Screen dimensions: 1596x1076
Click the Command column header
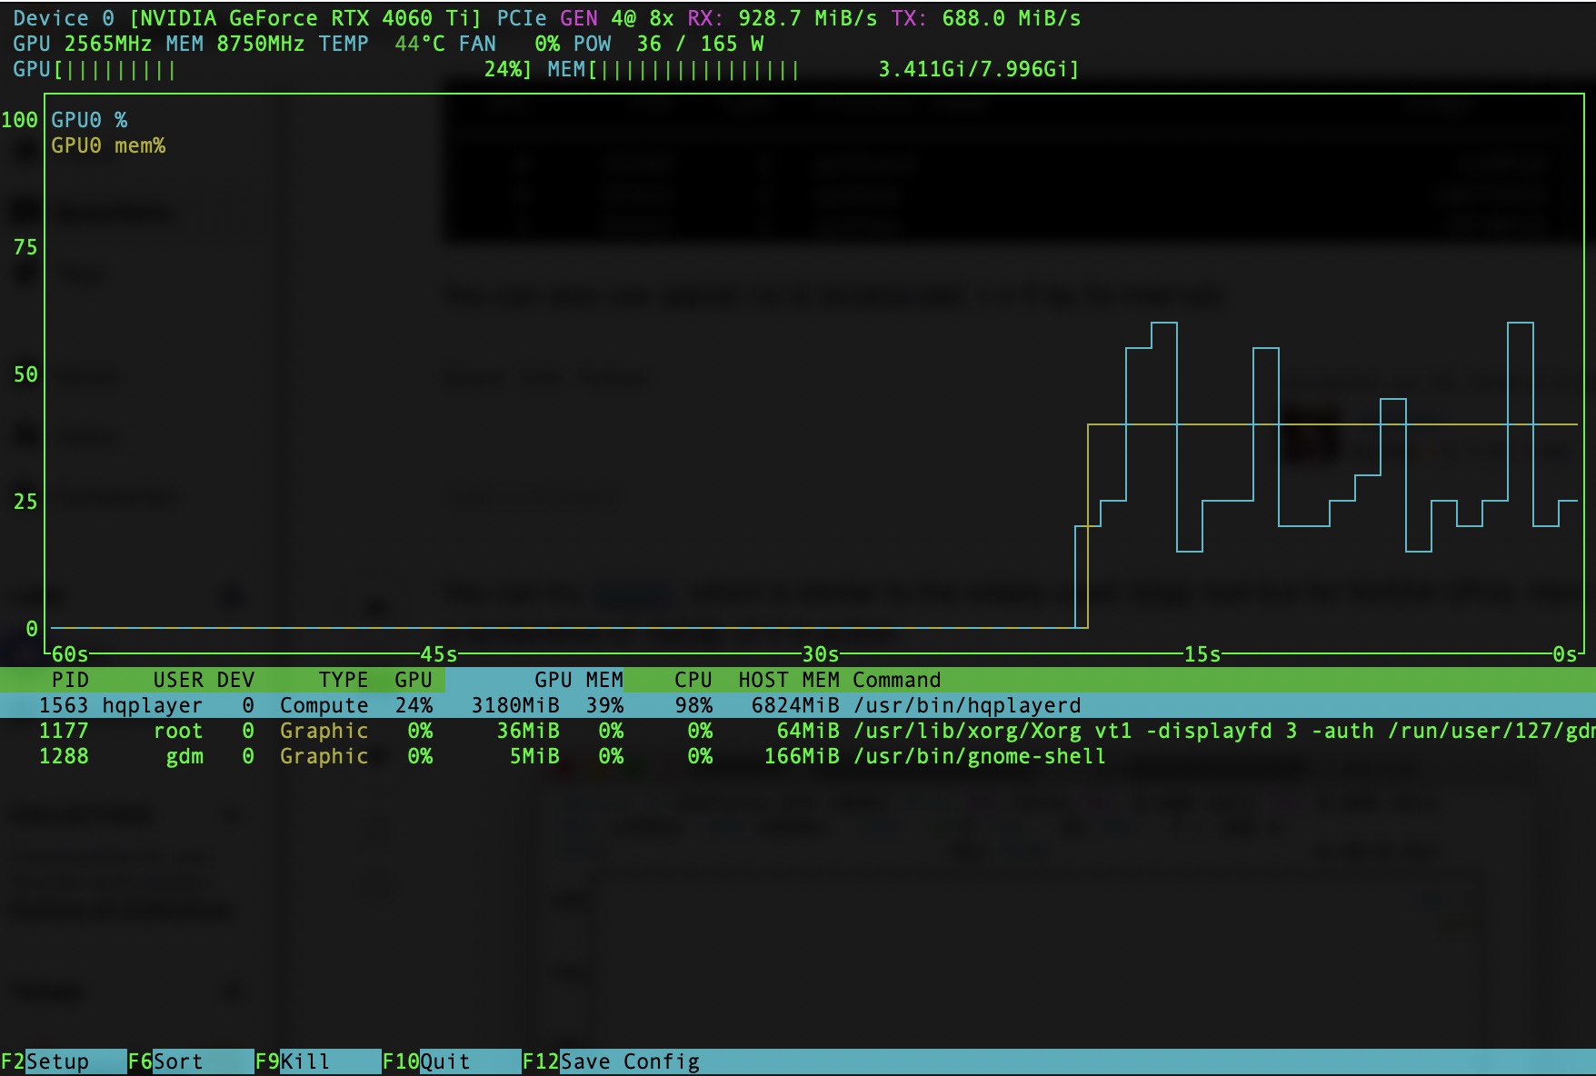tap(897, 680)
